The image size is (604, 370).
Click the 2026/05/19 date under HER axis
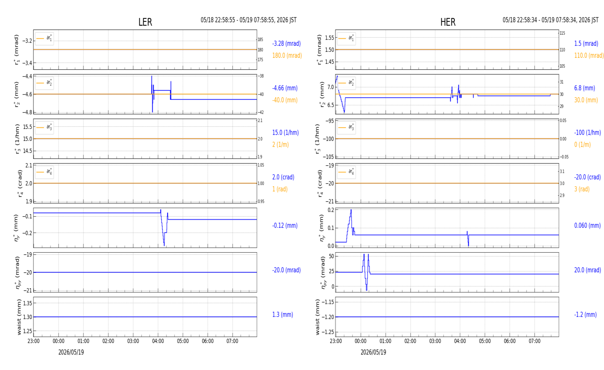(373, 352)
